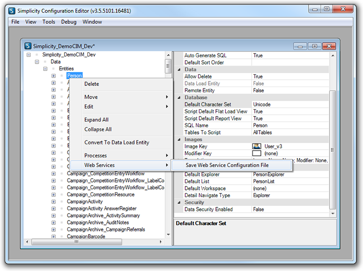Expand the CampaignArchive_ActivitySummary node
Screen dimensions: 363x271
tap(54, 216)
